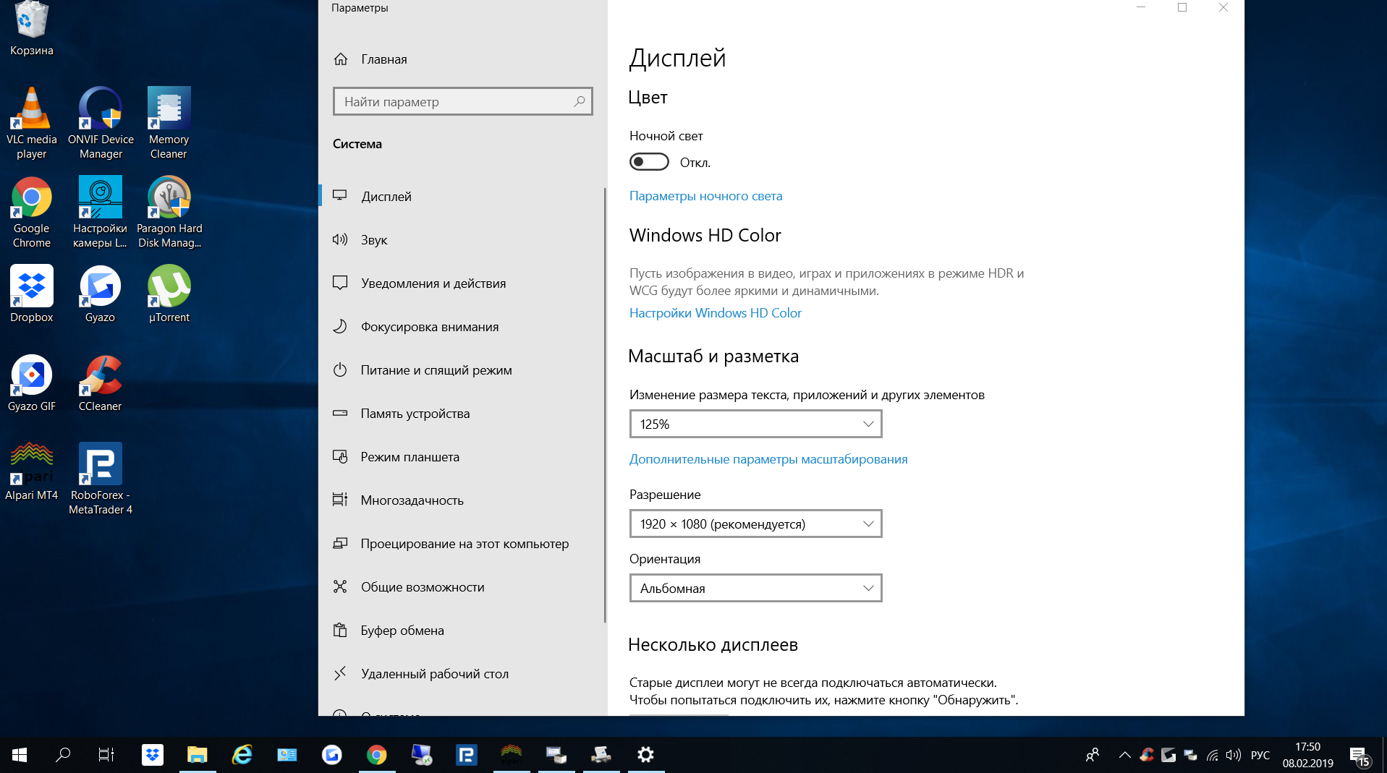Open Night light settings link
This screenshot has width=1387, height=773.
tap(705, 196)
